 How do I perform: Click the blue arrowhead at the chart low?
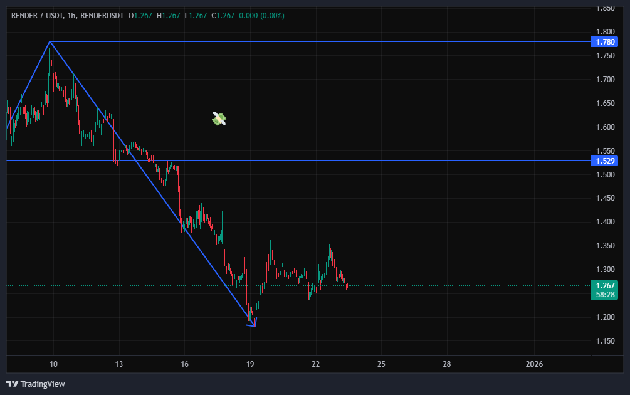tap(253, 324)
